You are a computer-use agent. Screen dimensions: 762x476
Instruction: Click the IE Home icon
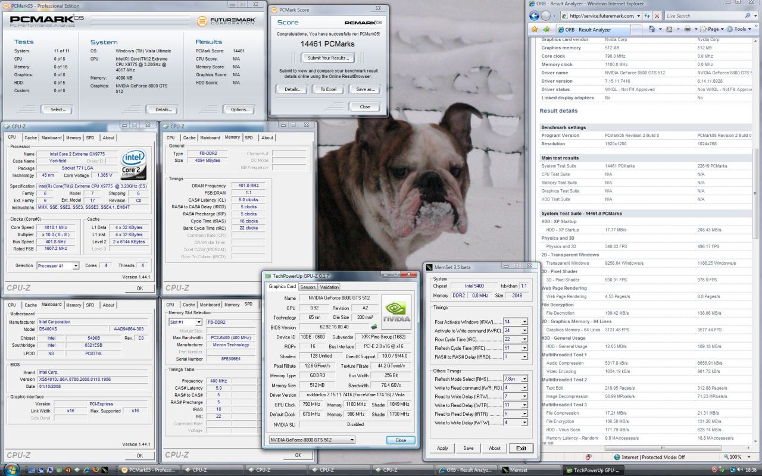652,29
